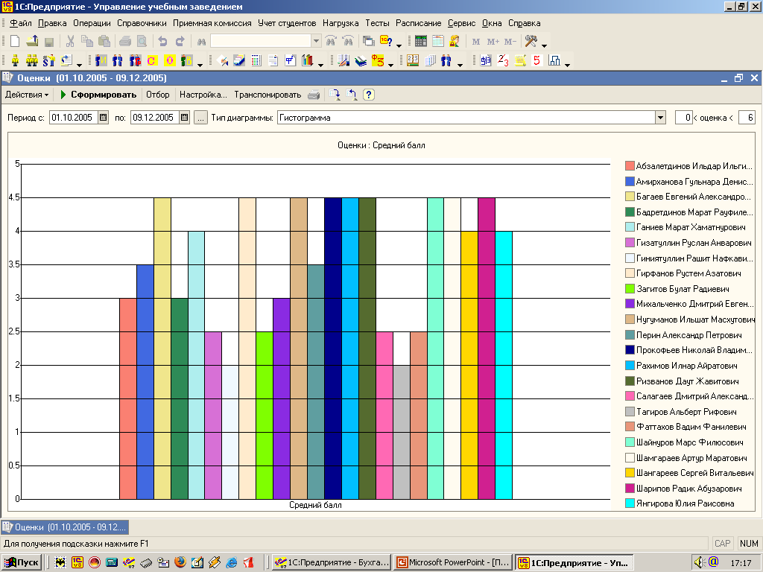
Task: Click the hammer and wrench tools icon
Action: 531,42
